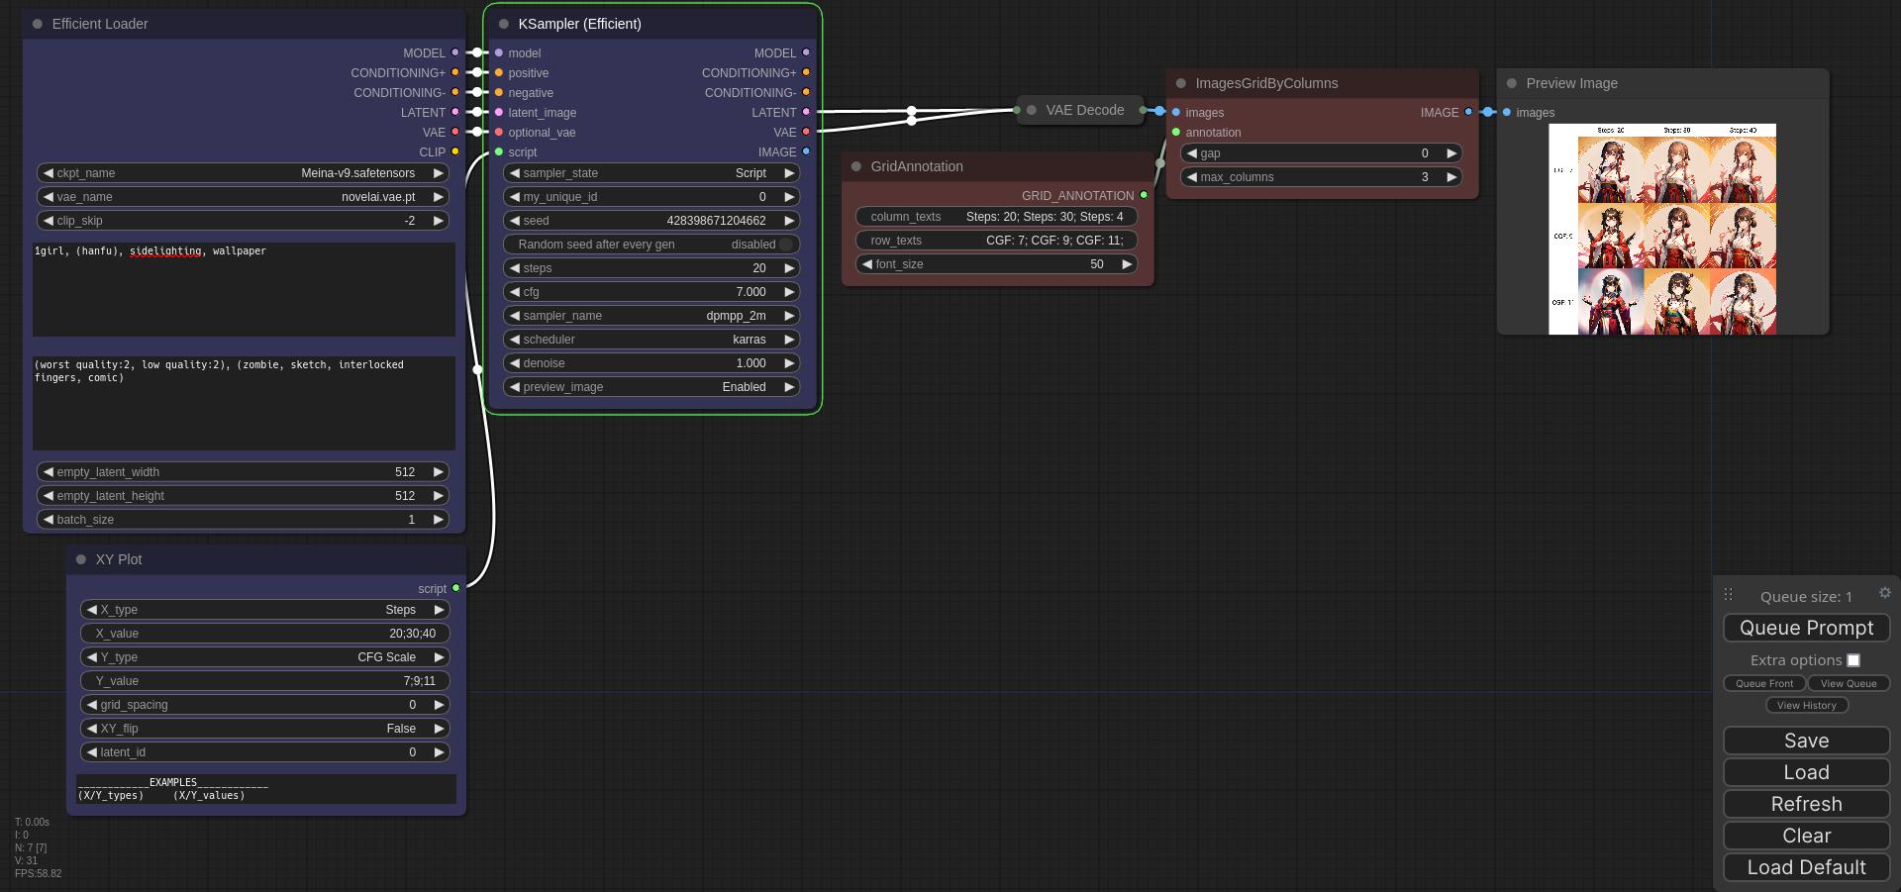Open sampler_name dpmpp_2m dropdown
The image size is (1901, 892).
(x=651, y=316)
